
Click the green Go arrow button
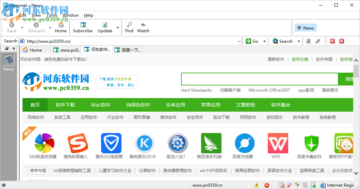tap(248, 41)
